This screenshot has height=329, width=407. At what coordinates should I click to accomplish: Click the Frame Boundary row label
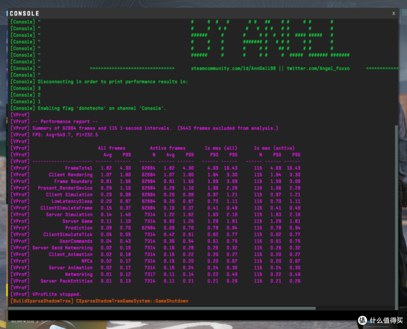click(73, 181)
